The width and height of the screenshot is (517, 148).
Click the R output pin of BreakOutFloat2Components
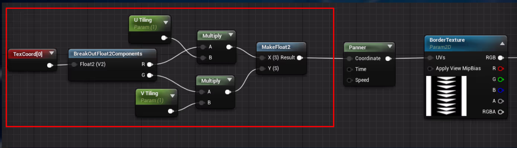click(150, 65)
